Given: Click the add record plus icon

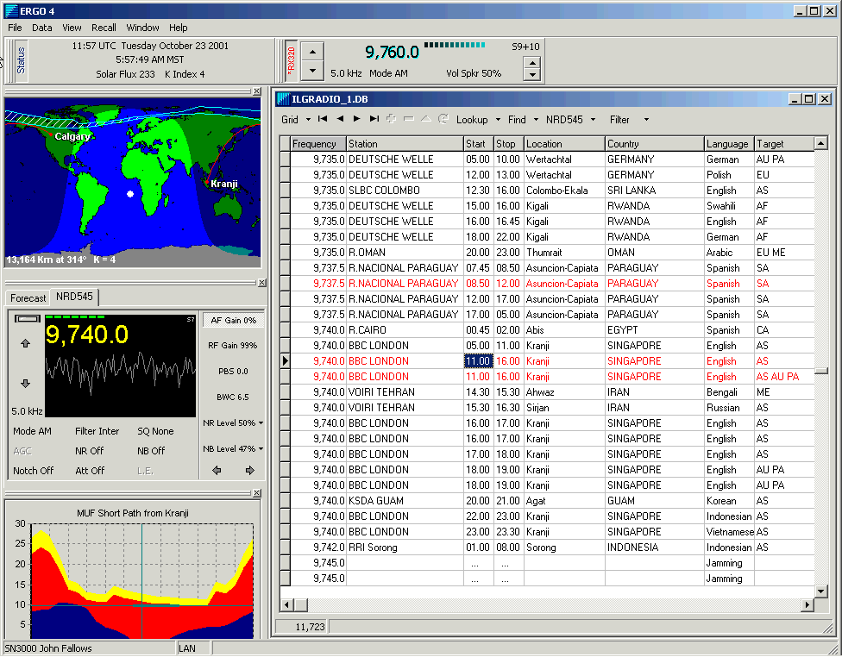Looking at the screenshot, I should coord(392,119).
